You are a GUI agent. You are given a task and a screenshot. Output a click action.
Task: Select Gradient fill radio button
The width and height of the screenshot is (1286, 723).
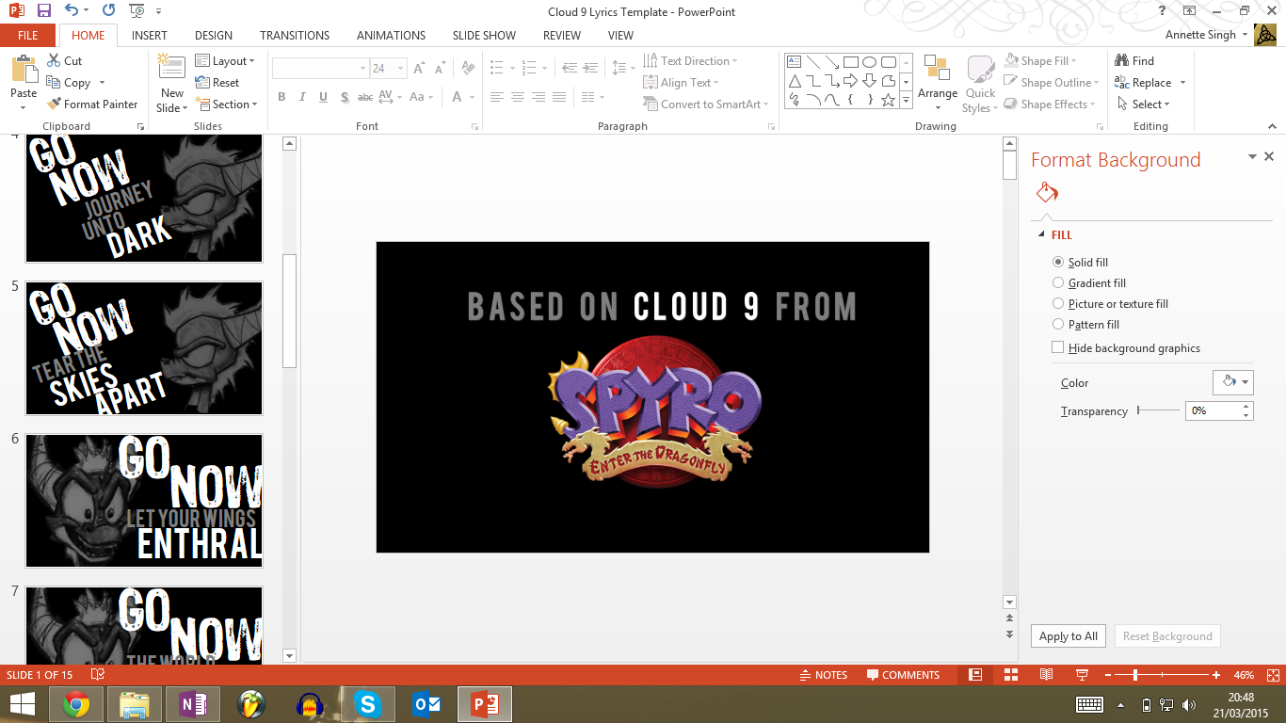click(1058, 282)
